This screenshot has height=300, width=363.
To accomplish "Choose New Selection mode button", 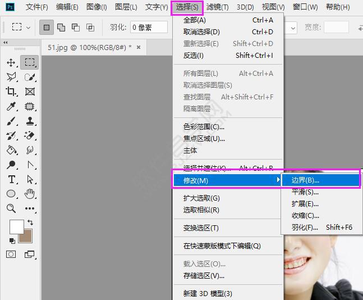I will pos(47,28).
